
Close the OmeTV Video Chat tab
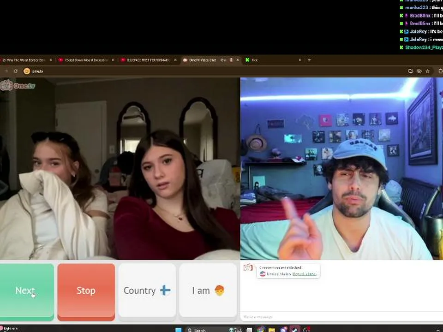[238, 60]
